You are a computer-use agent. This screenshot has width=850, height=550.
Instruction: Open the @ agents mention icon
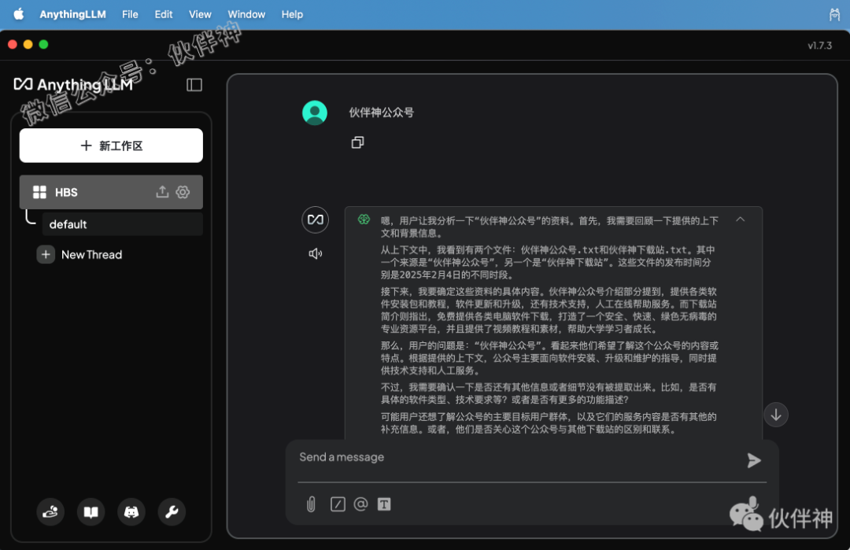tap(360, 504)
